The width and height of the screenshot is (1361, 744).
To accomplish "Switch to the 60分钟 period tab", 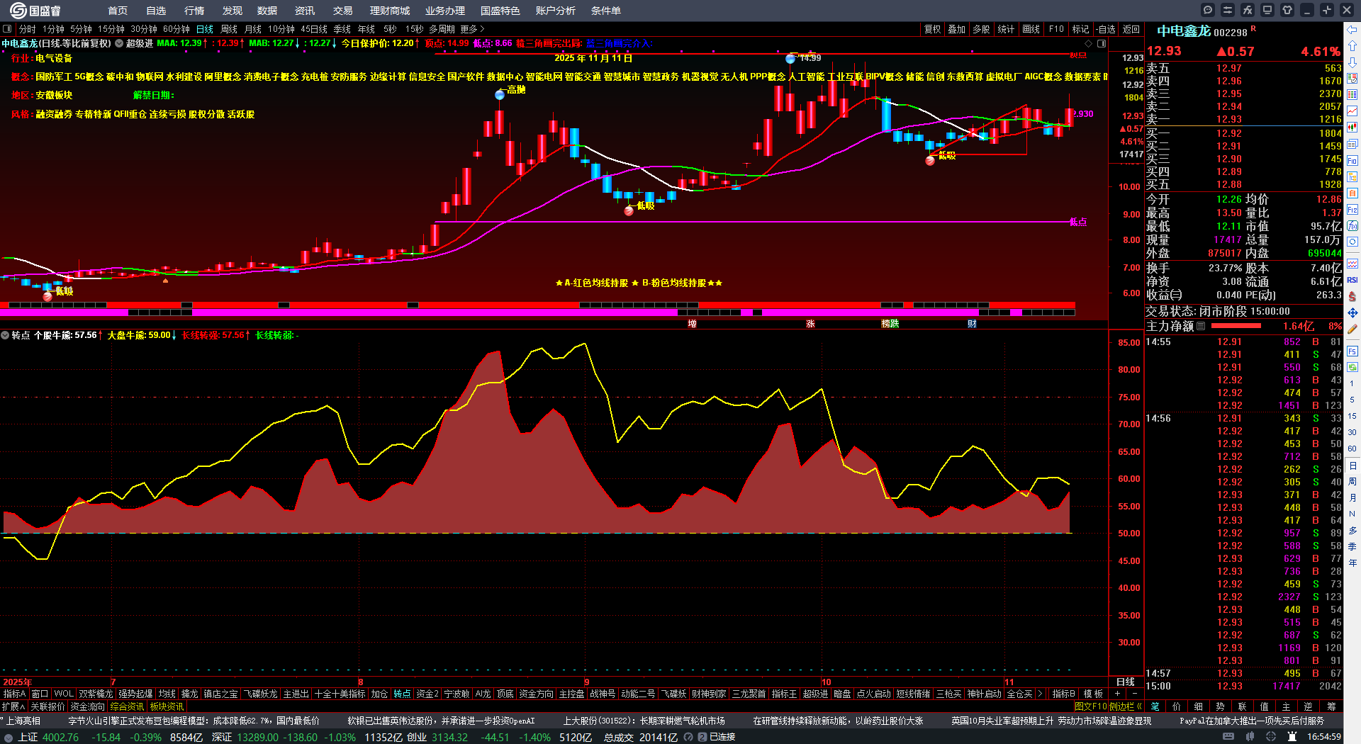I will click(177, 29).
